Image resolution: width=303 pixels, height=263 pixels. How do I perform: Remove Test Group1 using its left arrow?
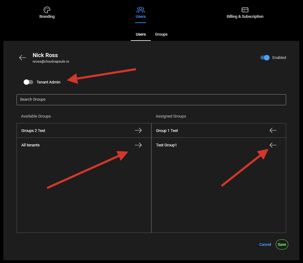pyautogui.click(x=273, y=145)
